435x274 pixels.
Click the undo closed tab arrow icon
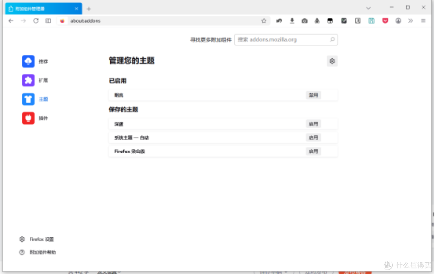(279, 21)
